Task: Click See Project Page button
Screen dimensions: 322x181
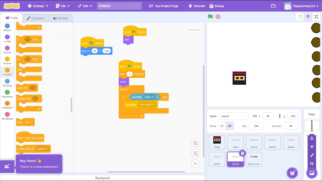Action: click(164, 6)
